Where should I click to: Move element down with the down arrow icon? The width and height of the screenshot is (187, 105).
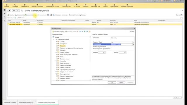tap(82, 32)
